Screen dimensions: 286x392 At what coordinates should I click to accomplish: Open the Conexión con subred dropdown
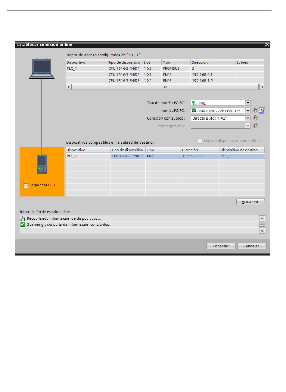(248, 118)
